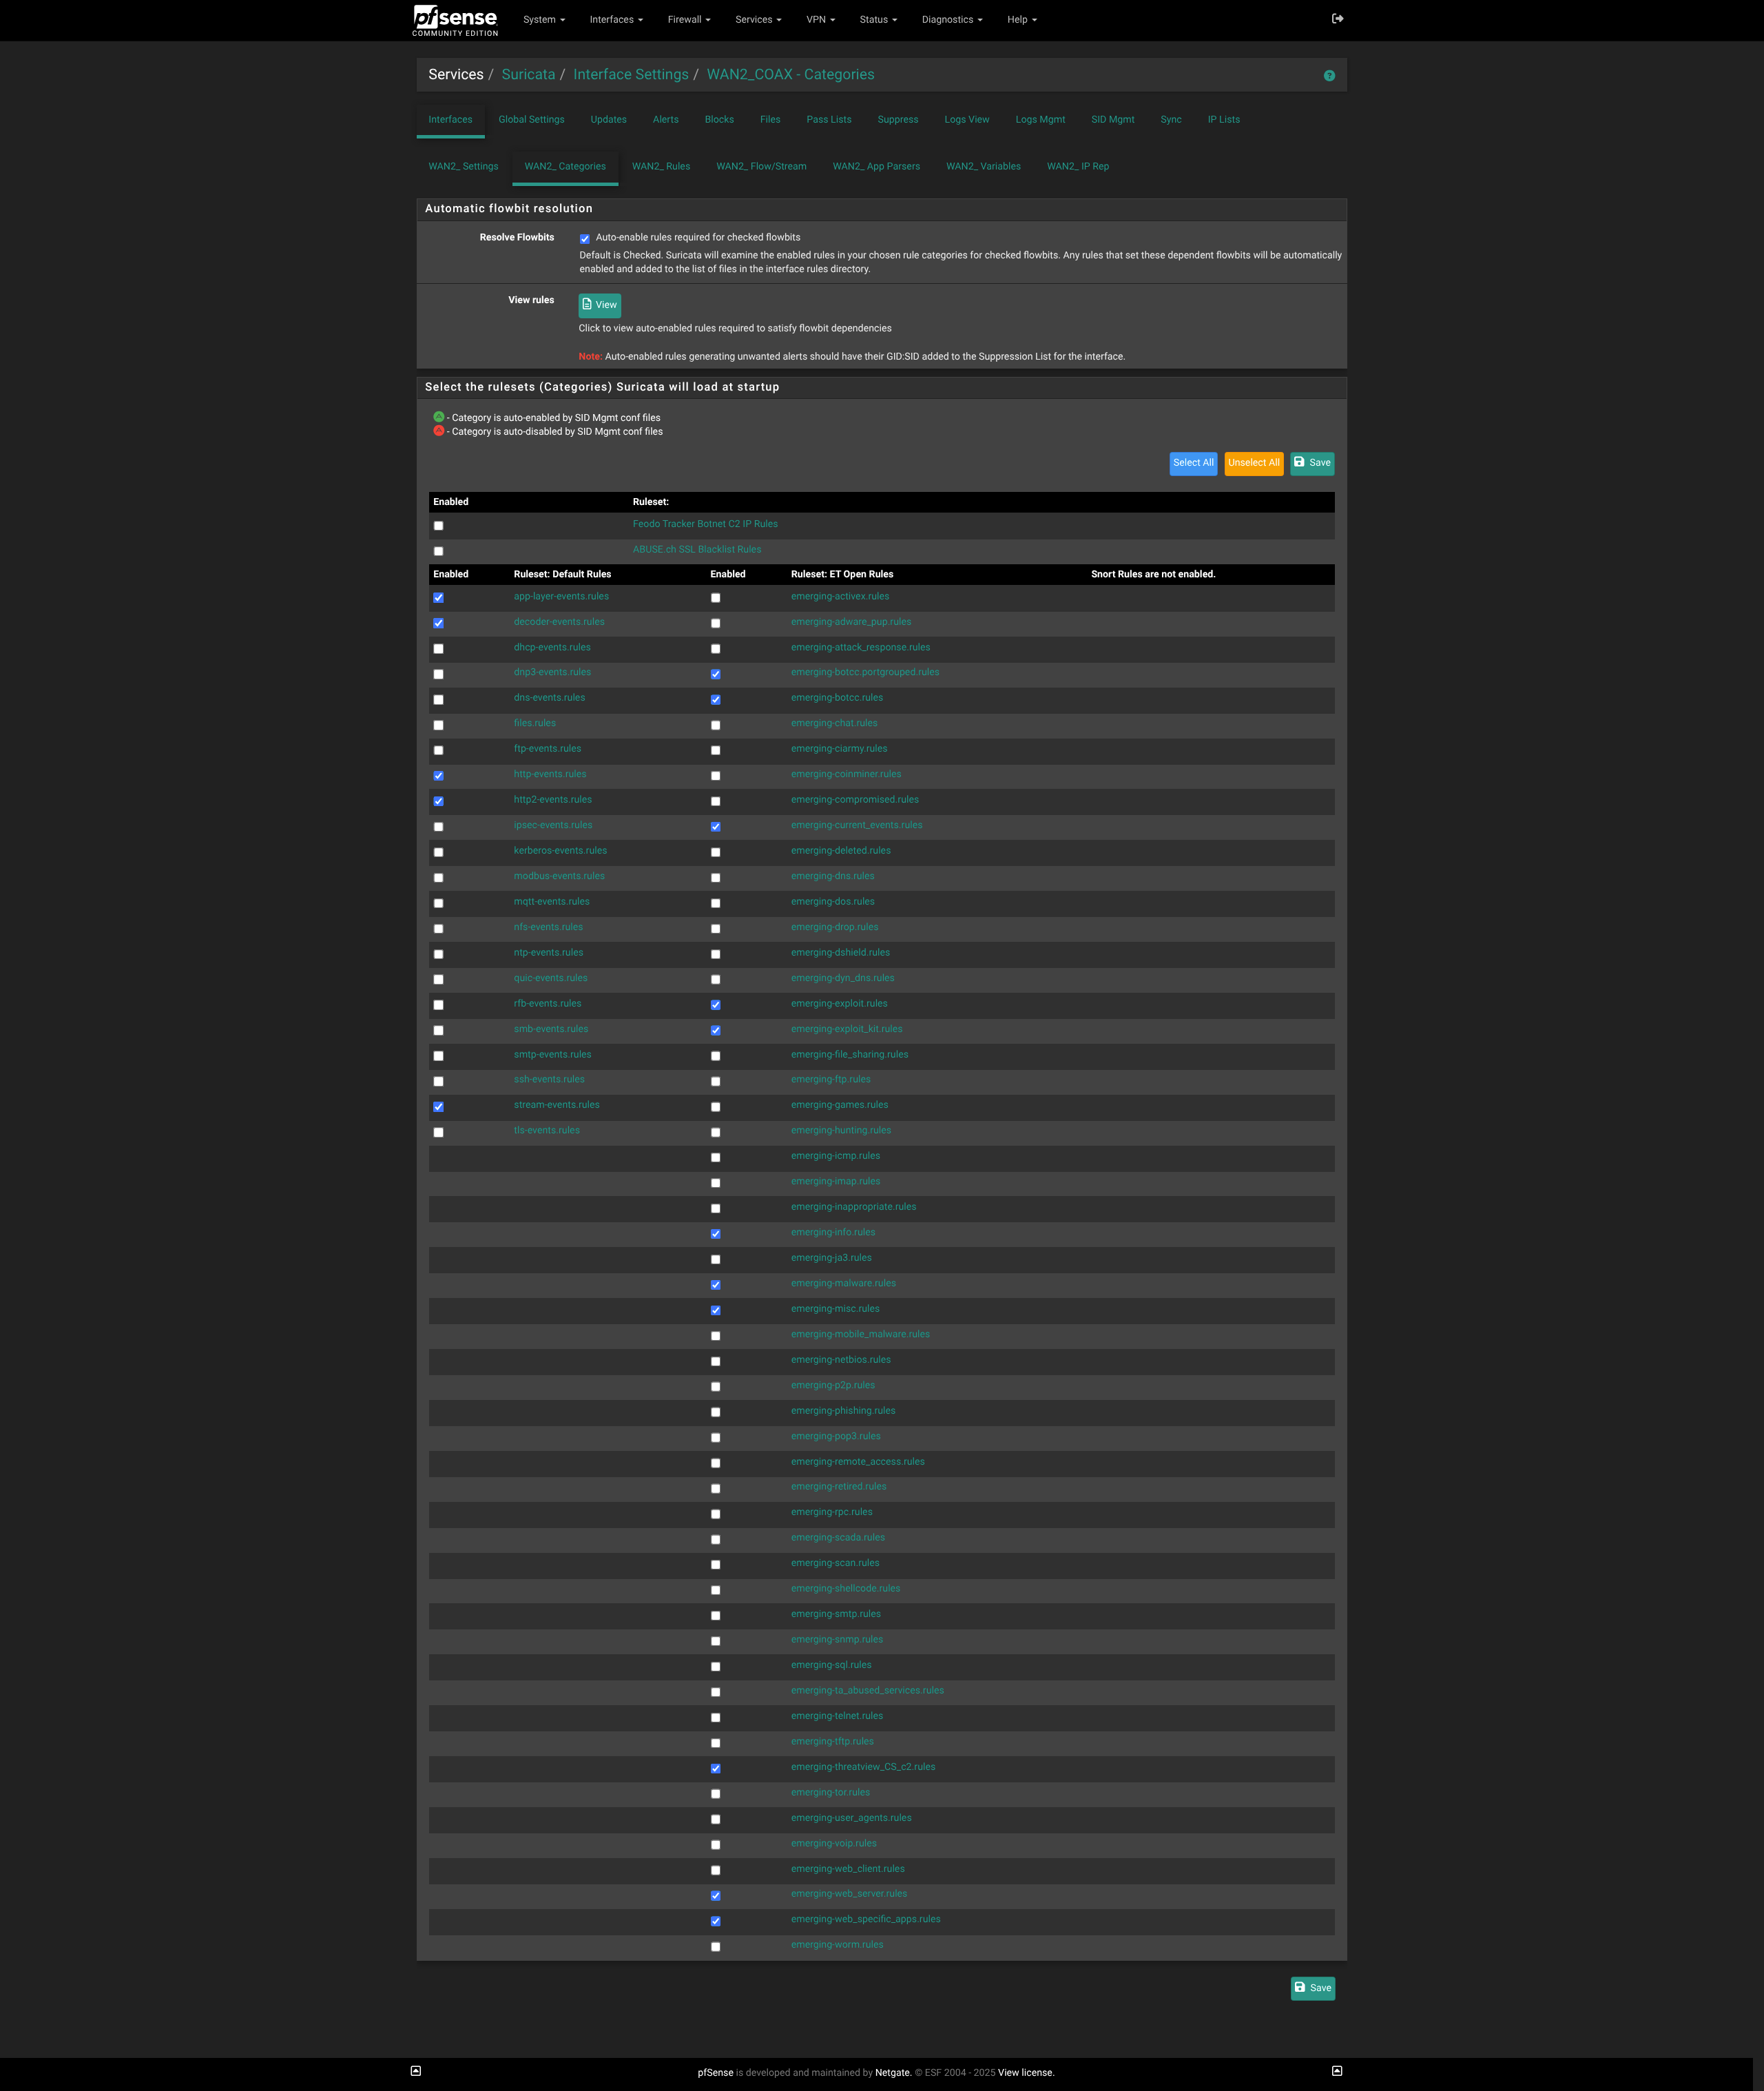The width and height of the screenshot is (1764, 2091).
Task: Check dns-events.rules checkbox
Action: point(438,700)
